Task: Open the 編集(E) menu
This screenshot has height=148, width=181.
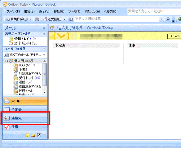Action: pos(29,11)
